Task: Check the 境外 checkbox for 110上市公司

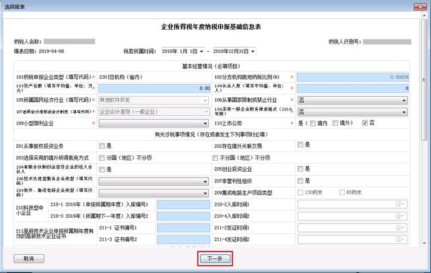Action: click(335, 123)
